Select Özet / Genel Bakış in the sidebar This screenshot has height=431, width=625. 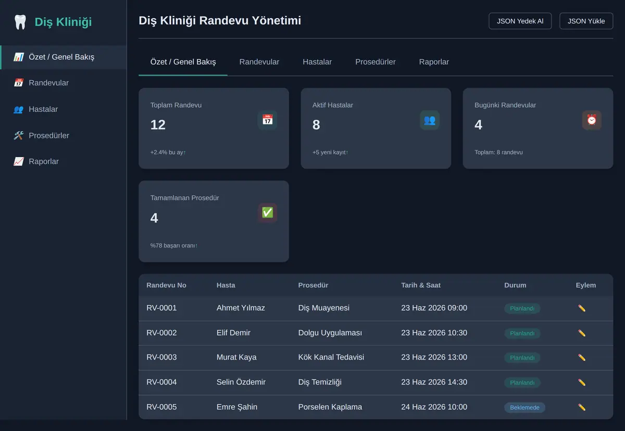pyautogui.click(x=63, y=57)
